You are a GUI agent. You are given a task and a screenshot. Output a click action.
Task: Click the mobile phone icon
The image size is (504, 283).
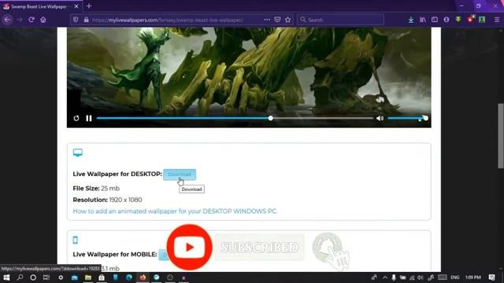(76, 240)
